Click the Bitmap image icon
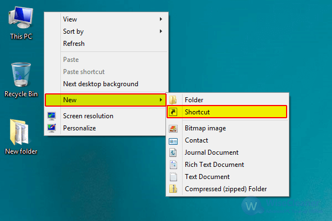The image size is (332, 221). tap(173, 128)
